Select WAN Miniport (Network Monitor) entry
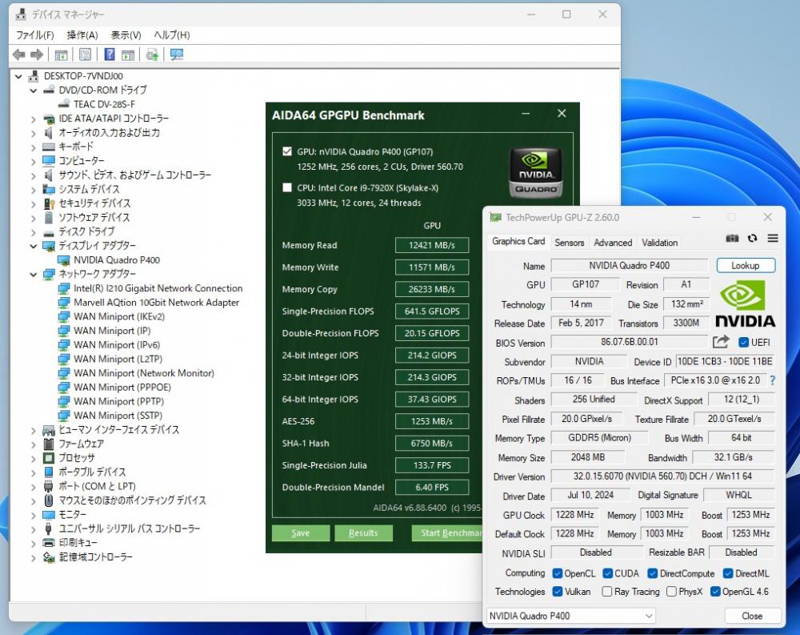Image resolution: width=800 pixels, height=635 pixels. tap(144, 373)
